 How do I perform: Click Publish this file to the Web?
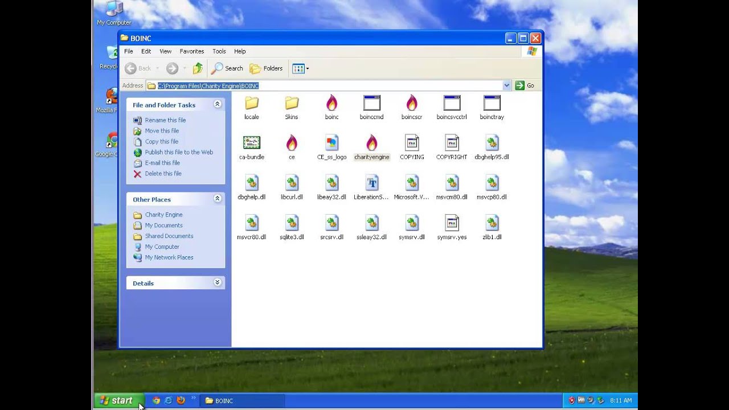coord(179,152)
